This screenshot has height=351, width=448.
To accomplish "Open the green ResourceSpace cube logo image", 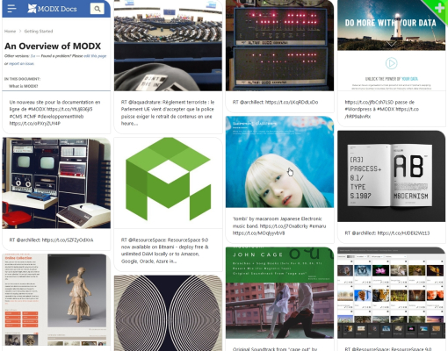I will pos(168,183).
